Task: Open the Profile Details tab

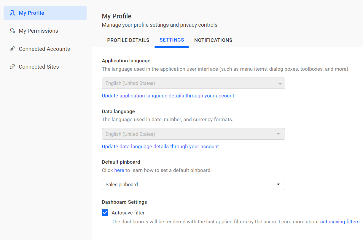Action: pyautogui.click(x=128, y=40)
